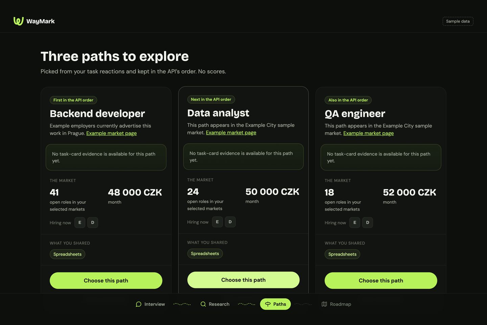The height and width of the screenshot is (325, 487).
Task: Click the Sample data badge
Action: [458, 21]
